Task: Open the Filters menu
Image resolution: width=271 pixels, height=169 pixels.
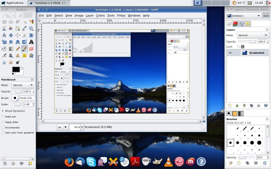Action: [x=121, y=16]
